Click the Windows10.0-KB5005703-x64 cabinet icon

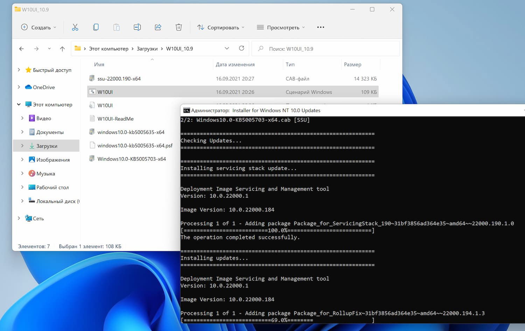(x=92, y=159)
